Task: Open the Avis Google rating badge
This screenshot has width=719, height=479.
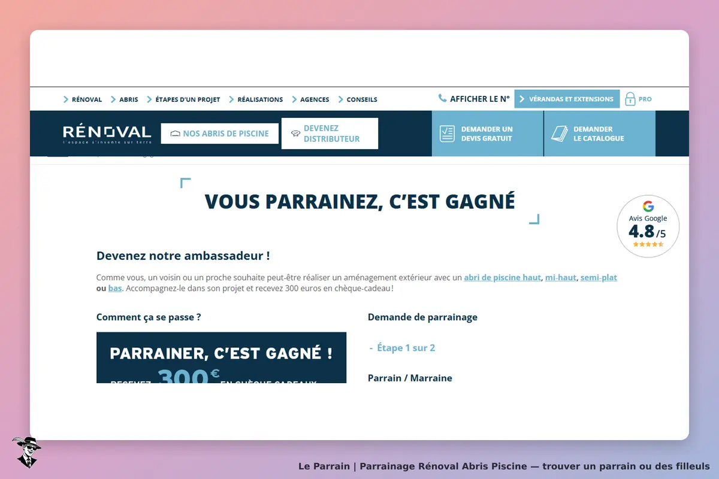Action: coord(648,226)
